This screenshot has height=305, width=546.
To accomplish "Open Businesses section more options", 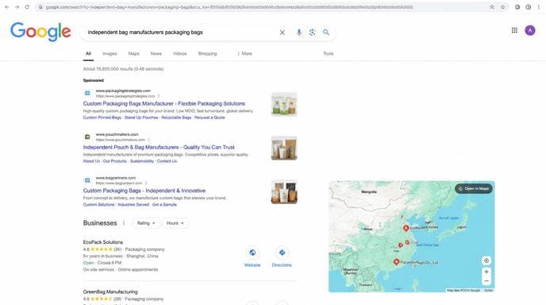I will click(124, 223).
